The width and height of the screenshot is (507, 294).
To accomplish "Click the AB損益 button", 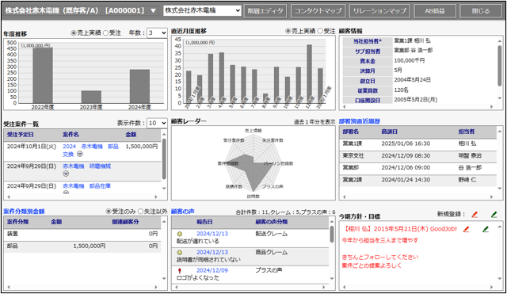I will click(435, 10).
